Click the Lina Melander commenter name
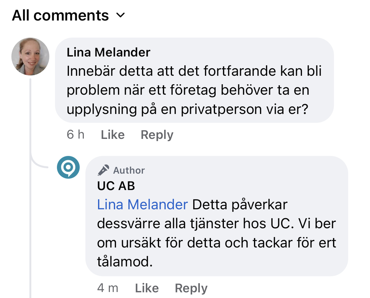This screenshot has height=298, width=370. coord(108,52)
